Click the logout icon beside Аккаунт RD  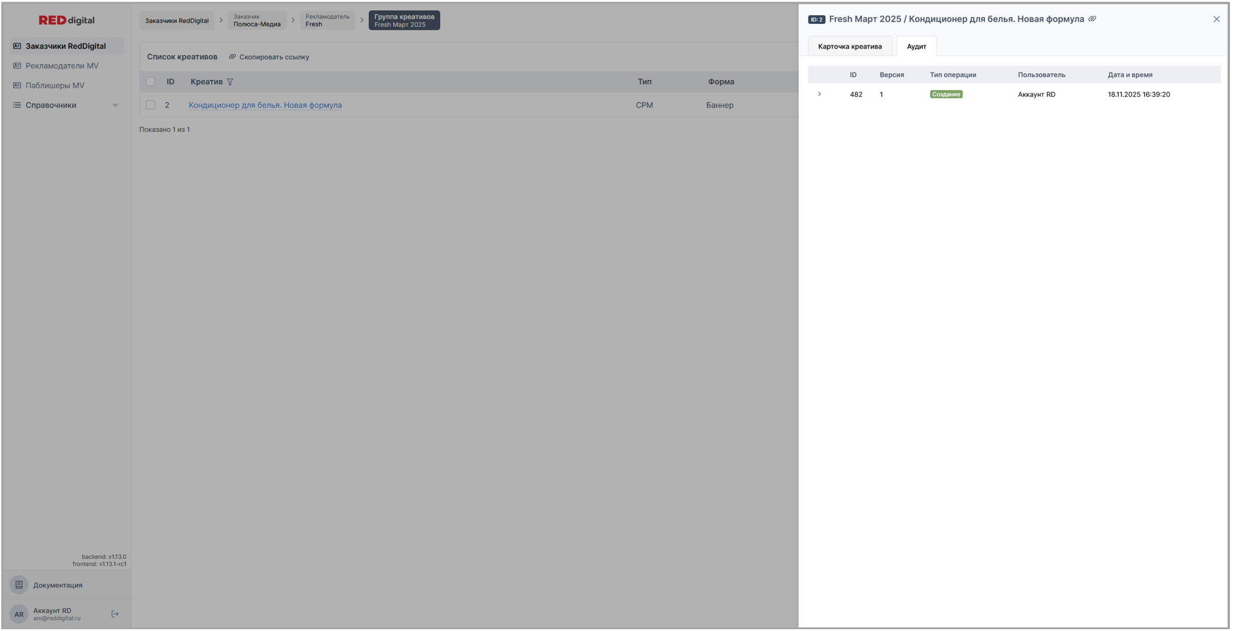tap(115, 614)
